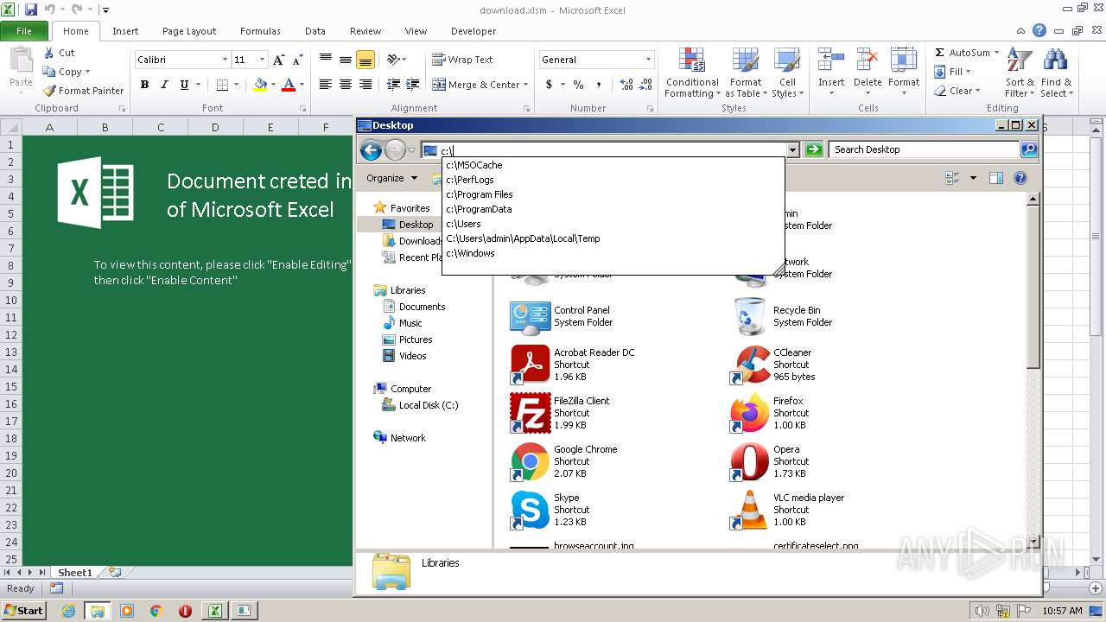Open the Calibri font name dropdown
The height and width of the screenshot is (622, 1106).
pos(225,60)
